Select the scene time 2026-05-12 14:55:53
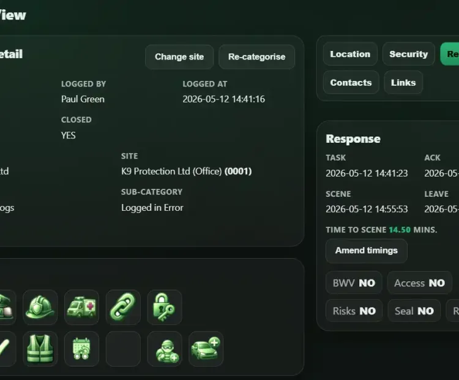This screenshot has height=380, width=459. pos(367,209)
